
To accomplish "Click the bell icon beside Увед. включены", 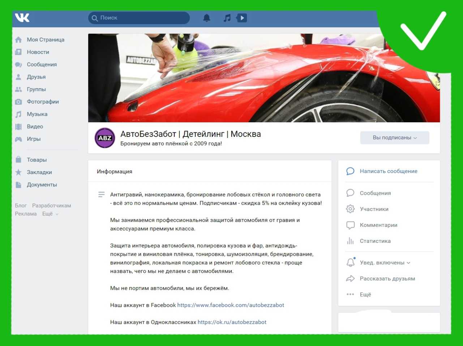I will point(351,262).
